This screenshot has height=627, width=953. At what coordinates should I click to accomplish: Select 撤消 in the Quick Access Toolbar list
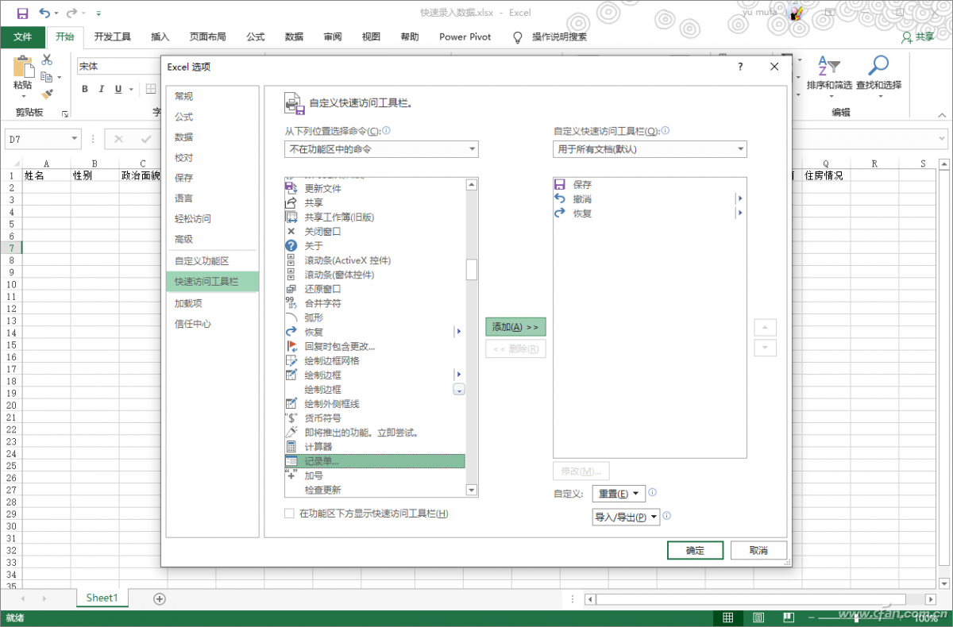(650, 199)
